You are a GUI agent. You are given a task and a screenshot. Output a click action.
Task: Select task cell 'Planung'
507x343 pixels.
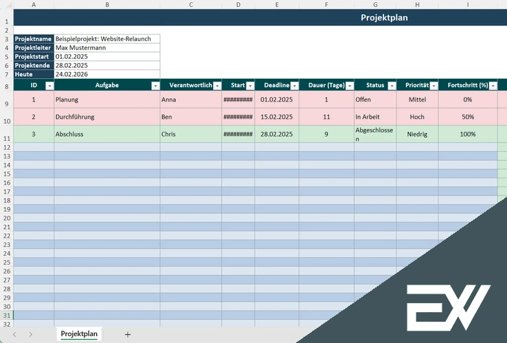click(x=107, y=99)
